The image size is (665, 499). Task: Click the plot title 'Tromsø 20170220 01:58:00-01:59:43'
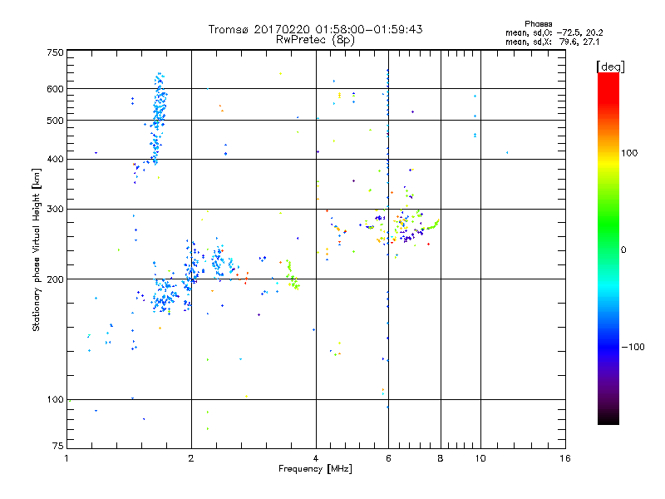tap(315, 29)
